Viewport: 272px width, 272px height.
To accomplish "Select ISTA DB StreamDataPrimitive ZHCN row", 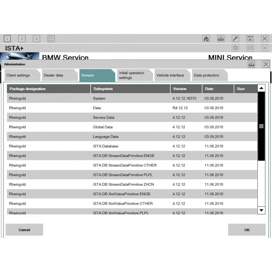I will [132, 184].
